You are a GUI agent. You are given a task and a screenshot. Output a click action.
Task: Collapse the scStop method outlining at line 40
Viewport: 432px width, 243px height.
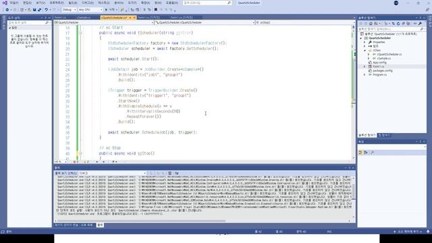(x=80, y=153)
